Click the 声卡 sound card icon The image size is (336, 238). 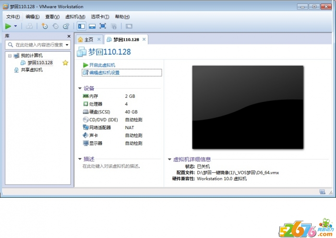[85, 135]
